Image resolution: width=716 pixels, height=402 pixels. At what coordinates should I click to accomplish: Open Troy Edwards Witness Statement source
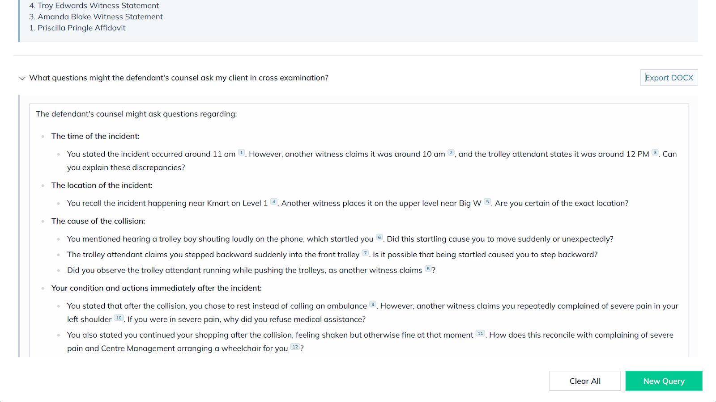click(98, 6)
